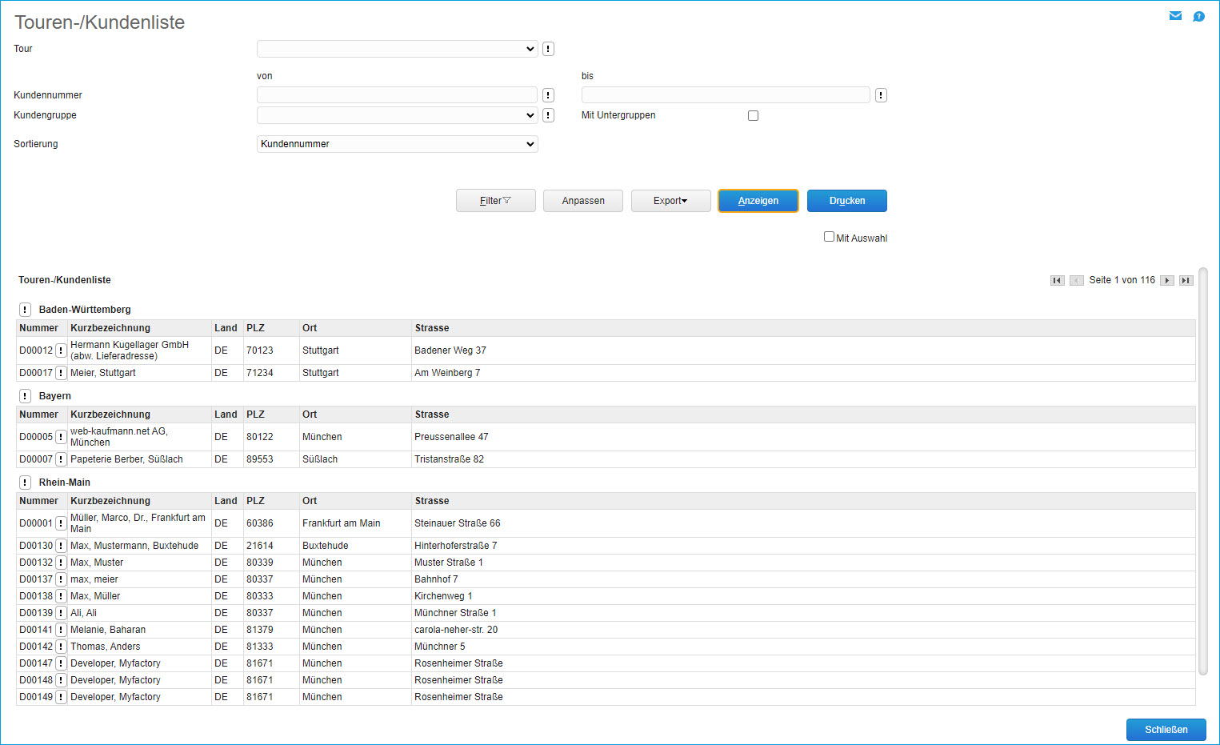Viewport: 1220px width, 745px height.
Task: Click 'Badener Weg 37' address cell
Action: coord(450,350)
